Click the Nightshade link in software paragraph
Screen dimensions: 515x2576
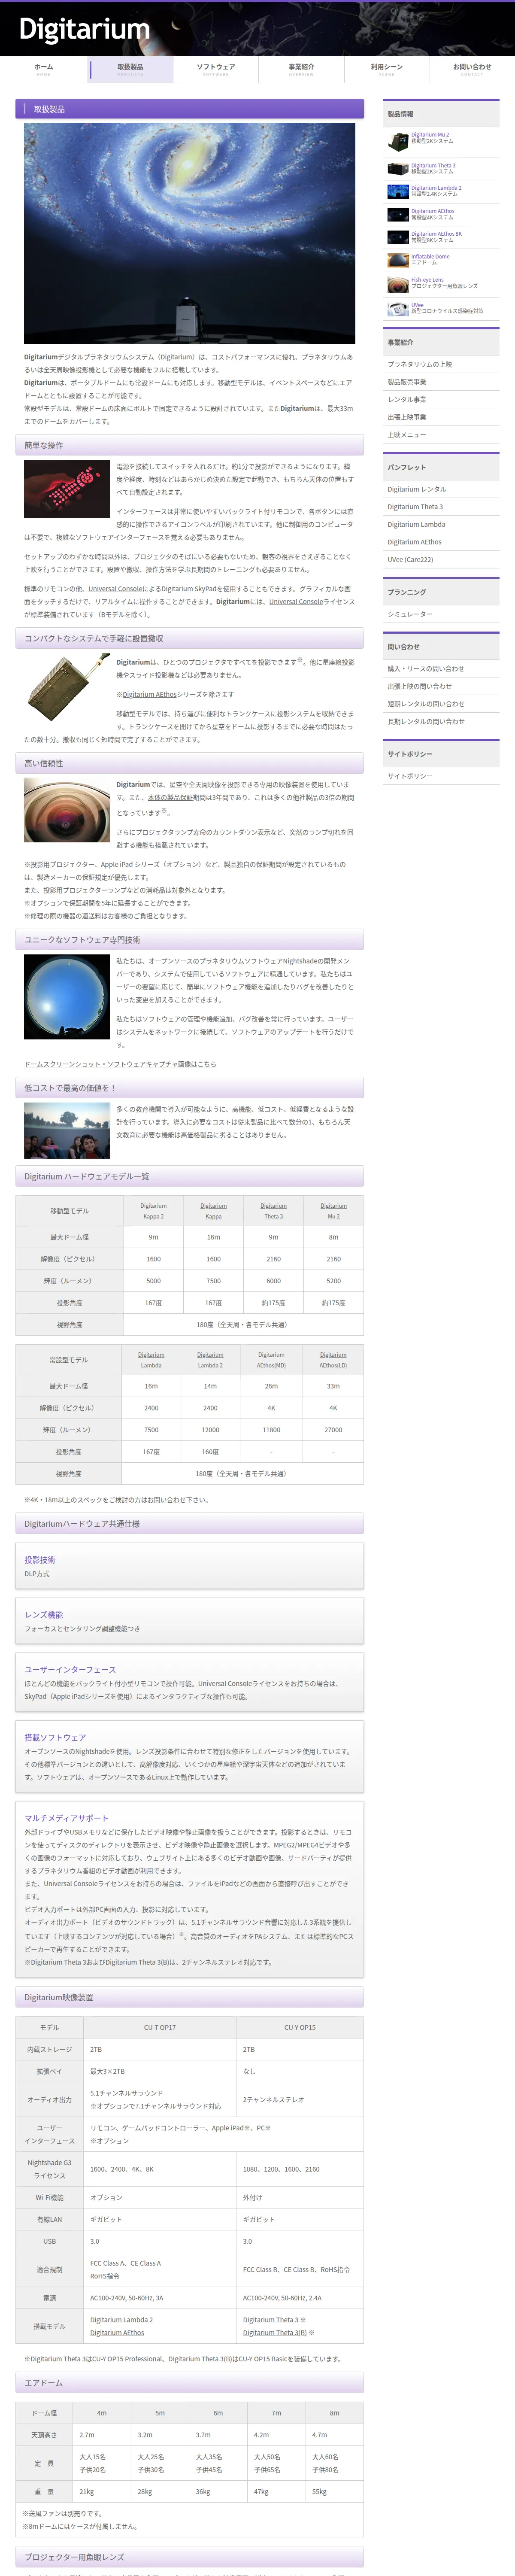[300, 961]
